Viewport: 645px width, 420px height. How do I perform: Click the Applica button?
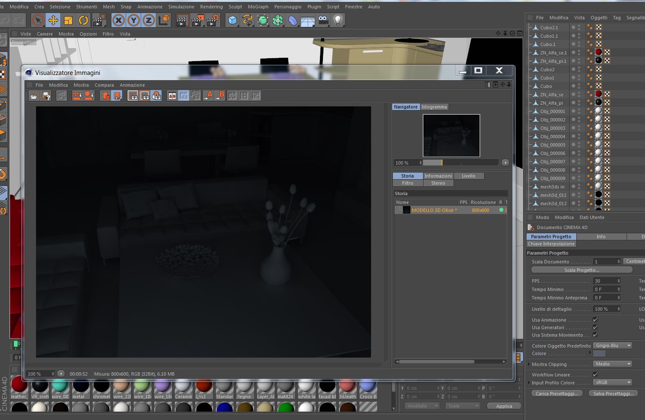(x=504, y=406)
